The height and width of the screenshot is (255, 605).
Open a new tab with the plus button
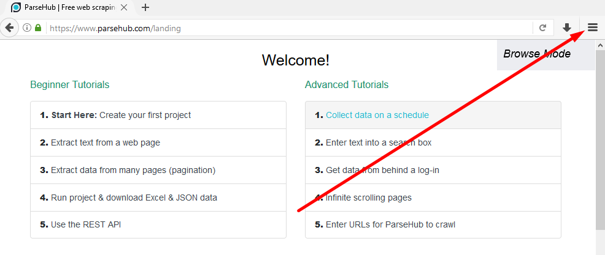click(145, 7)
